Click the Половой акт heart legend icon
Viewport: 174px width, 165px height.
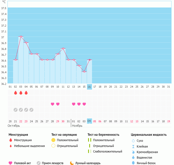coord(11,163)
